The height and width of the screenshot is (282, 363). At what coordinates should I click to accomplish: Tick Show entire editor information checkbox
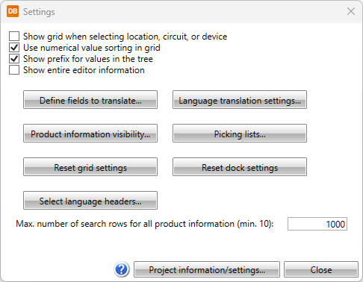tap(14, 70)
